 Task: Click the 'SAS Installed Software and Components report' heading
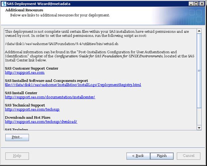(46, 81)
